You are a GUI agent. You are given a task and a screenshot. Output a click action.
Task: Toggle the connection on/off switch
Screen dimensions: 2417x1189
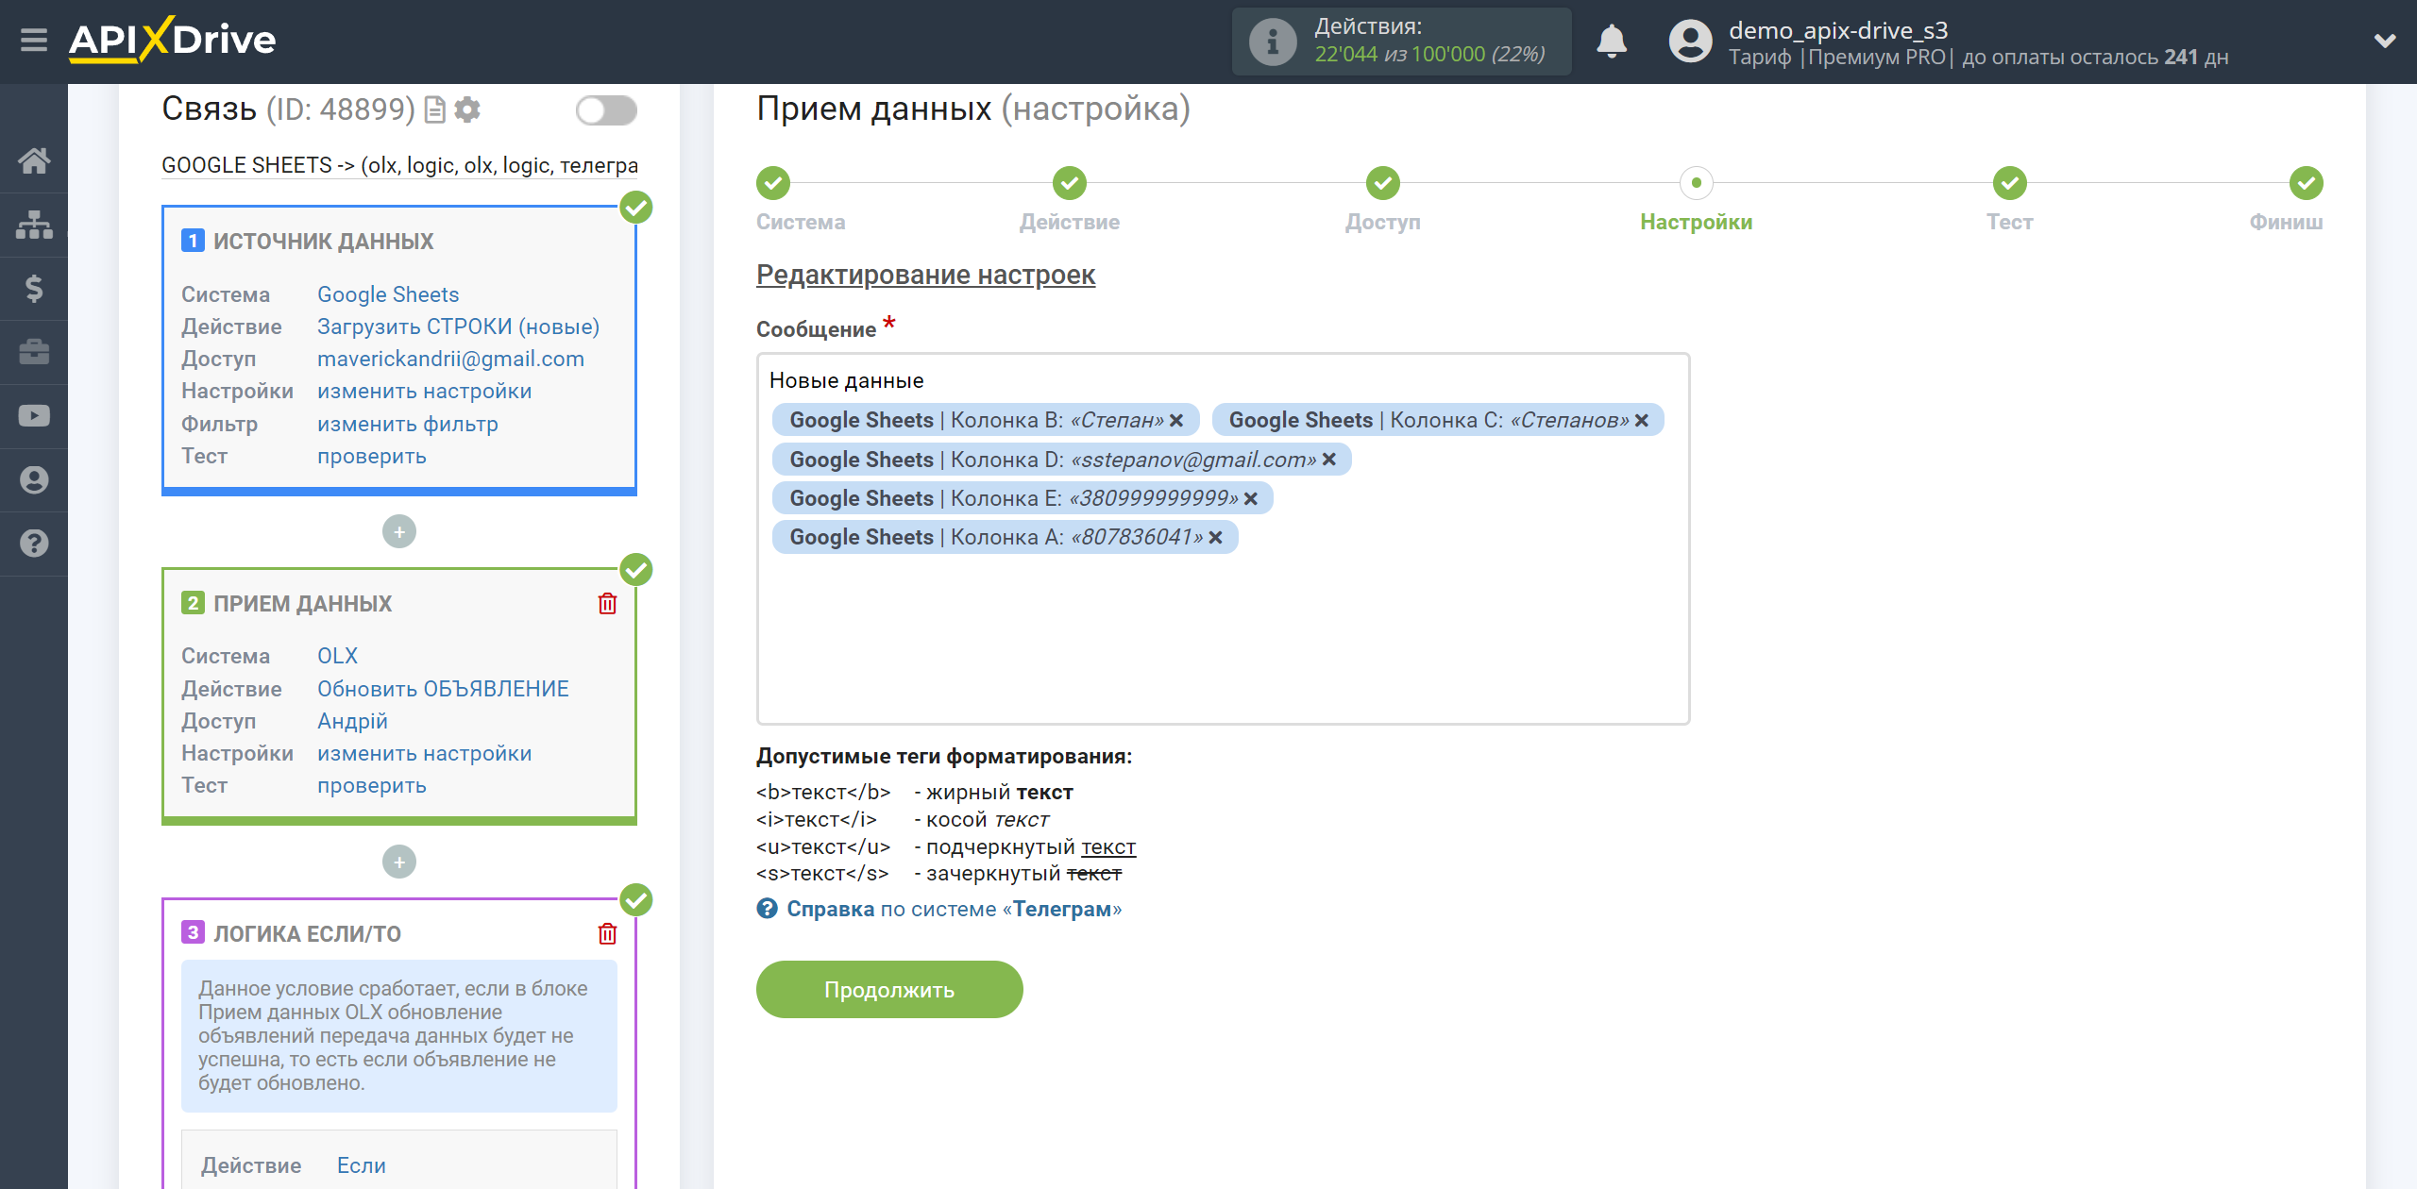click(606, 110)
